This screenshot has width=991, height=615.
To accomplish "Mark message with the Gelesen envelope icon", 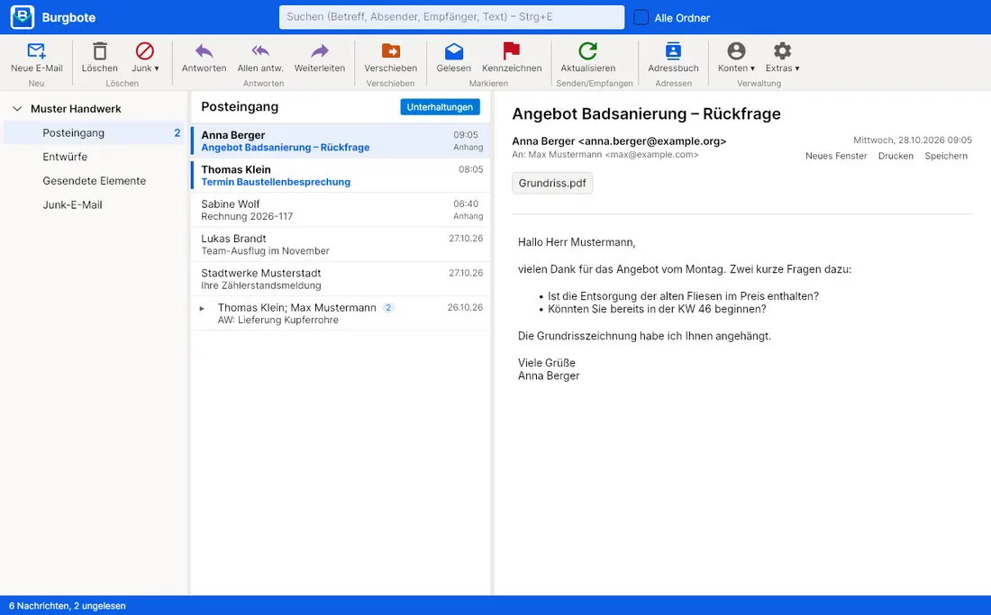I will coord(454,51).
